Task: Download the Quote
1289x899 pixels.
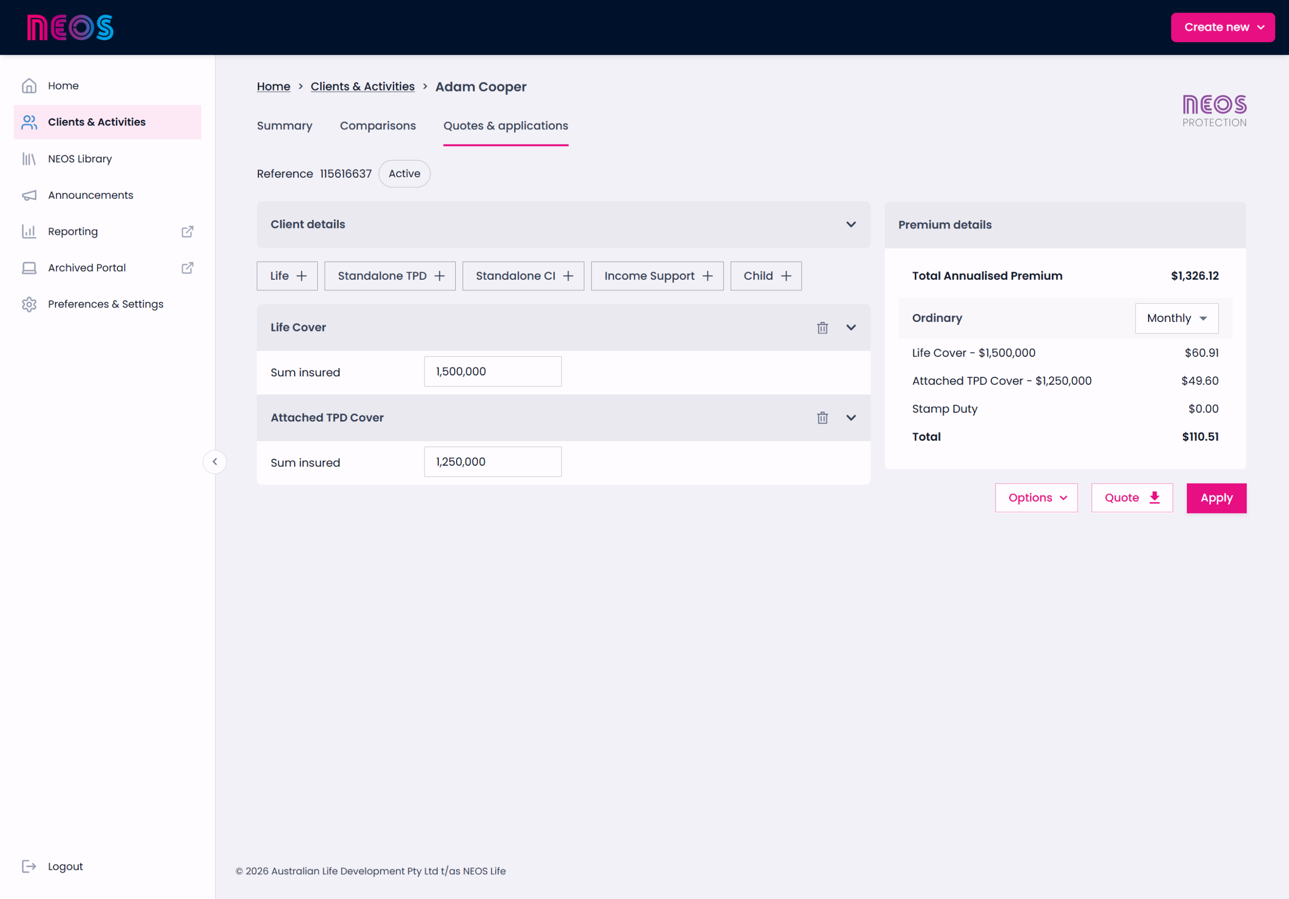Action: pos(1132,498)
